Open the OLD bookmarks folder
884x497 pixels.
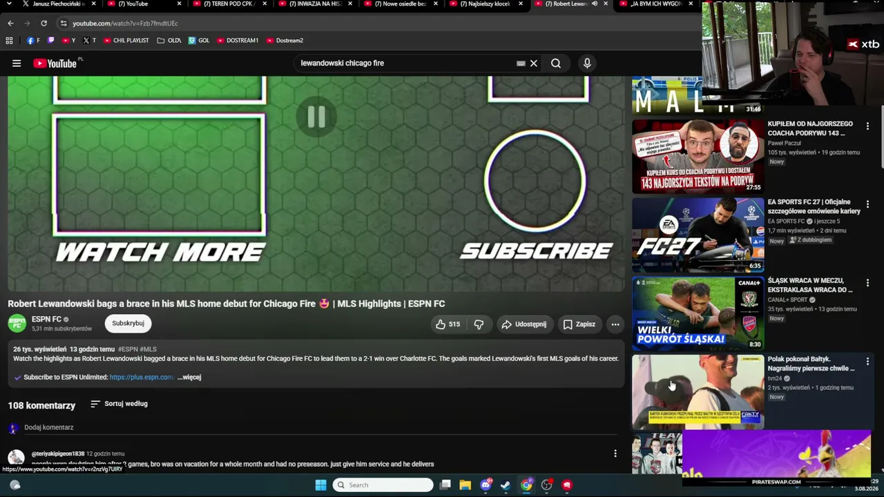(169, 41)
